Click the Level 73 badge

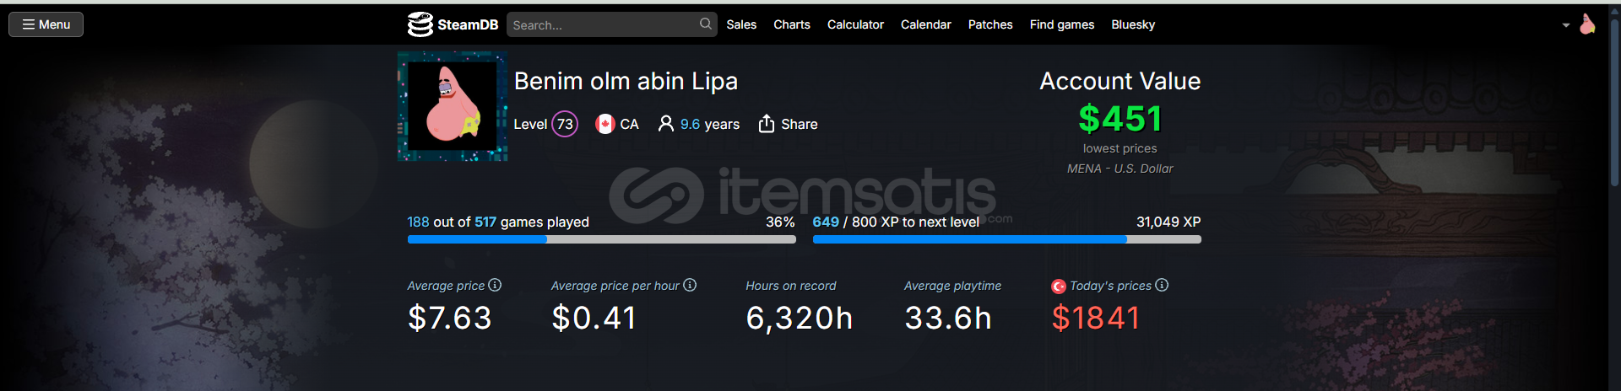pos(565,124)
